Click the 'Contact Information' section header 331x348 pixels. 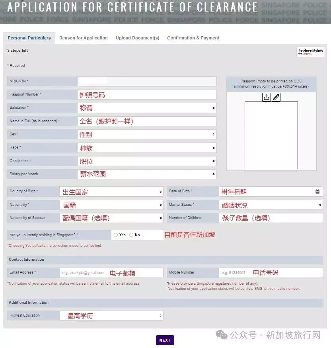point(165,260)
